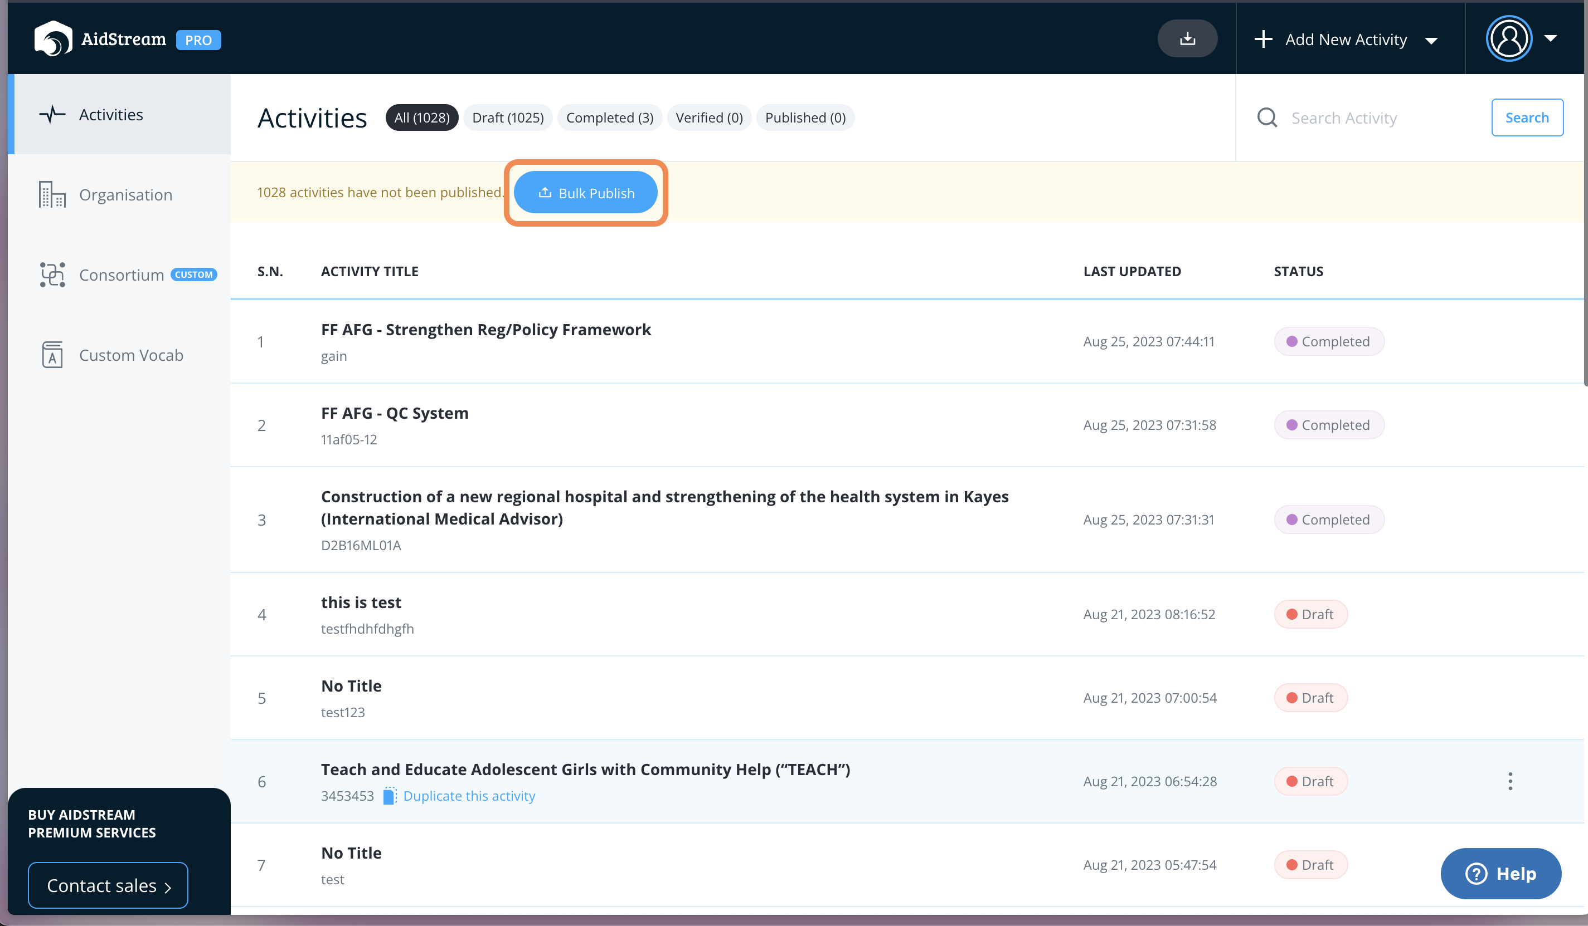Click the upload icon on Bulk Publish
The height and width of the screenshot is (926, 1588).
pos(545,193)
